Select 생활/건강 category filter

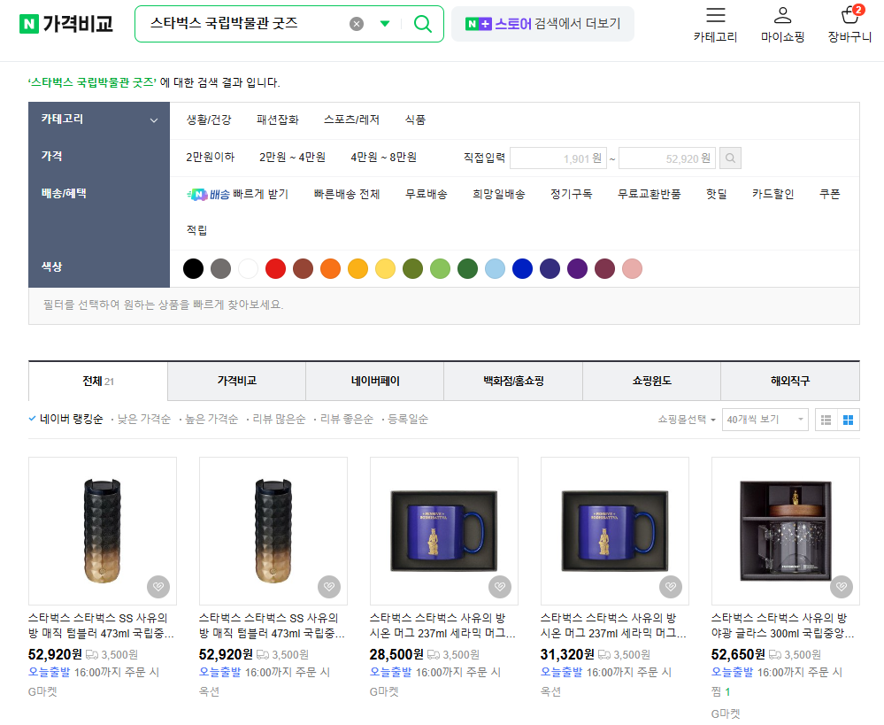[209, 120]
